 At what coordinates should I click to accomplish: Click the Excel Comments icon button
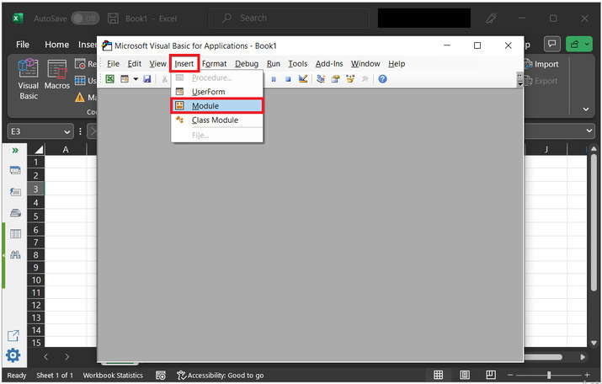(552, 44)
